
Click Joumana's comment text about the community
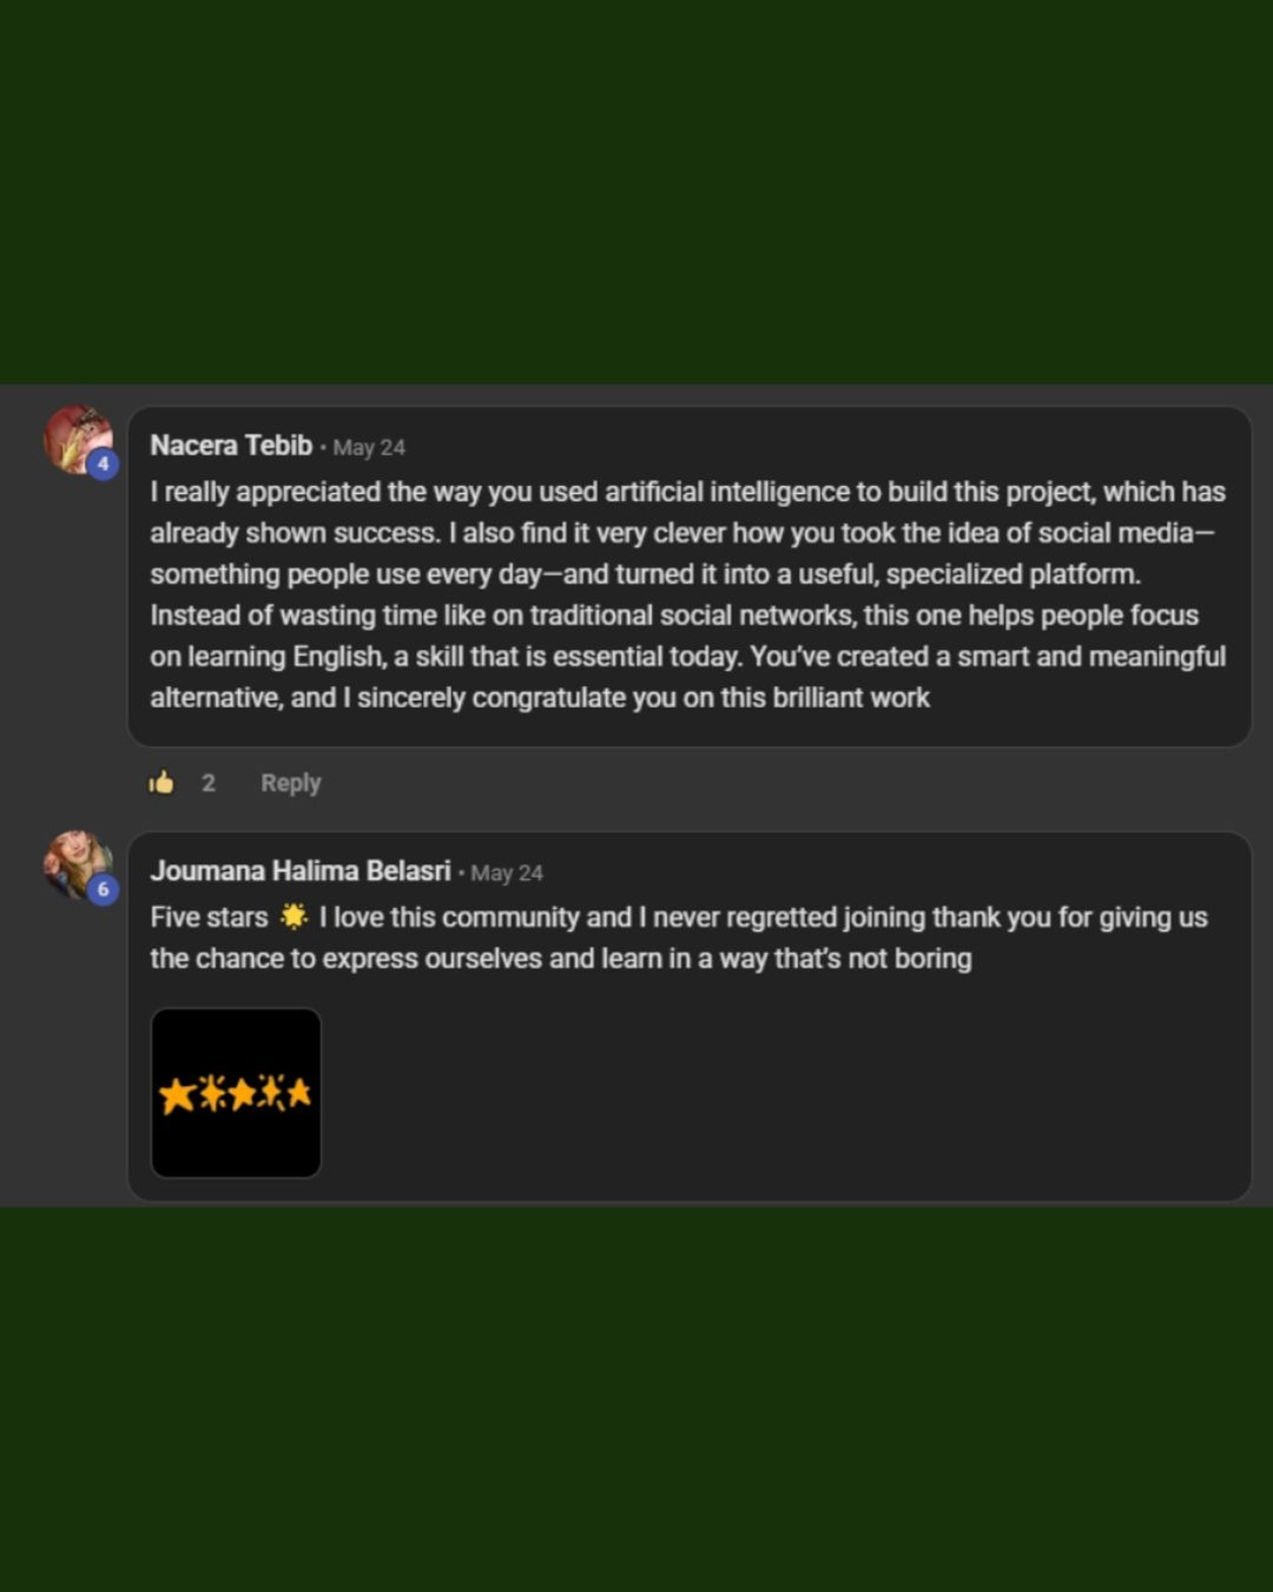(679, 938)
